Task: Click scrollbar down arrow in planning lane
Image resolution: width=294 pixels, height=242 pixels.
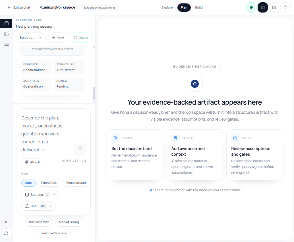Action: 94,102
